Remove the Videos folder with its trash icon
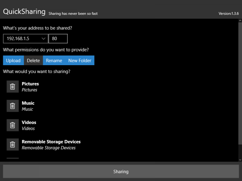 [13, 125]
